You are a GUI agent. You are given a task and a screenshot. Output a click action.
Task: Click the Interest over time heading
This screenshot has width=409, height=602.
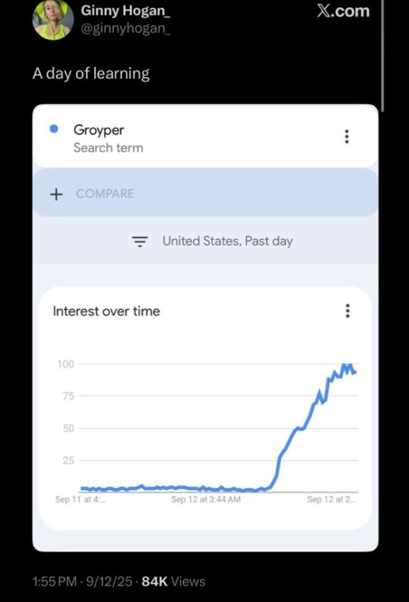[x=106, y=311]
